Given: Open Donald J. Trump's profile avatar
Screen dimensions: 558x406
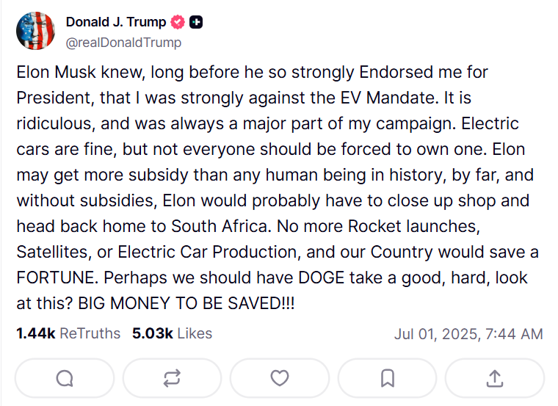Looking at the screenshot, I should (36, 31).
